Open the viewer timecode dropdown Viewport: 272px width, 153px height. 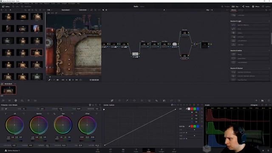tap(84, 10)
